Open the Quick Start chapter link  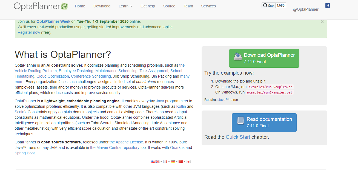pos(238,137)
